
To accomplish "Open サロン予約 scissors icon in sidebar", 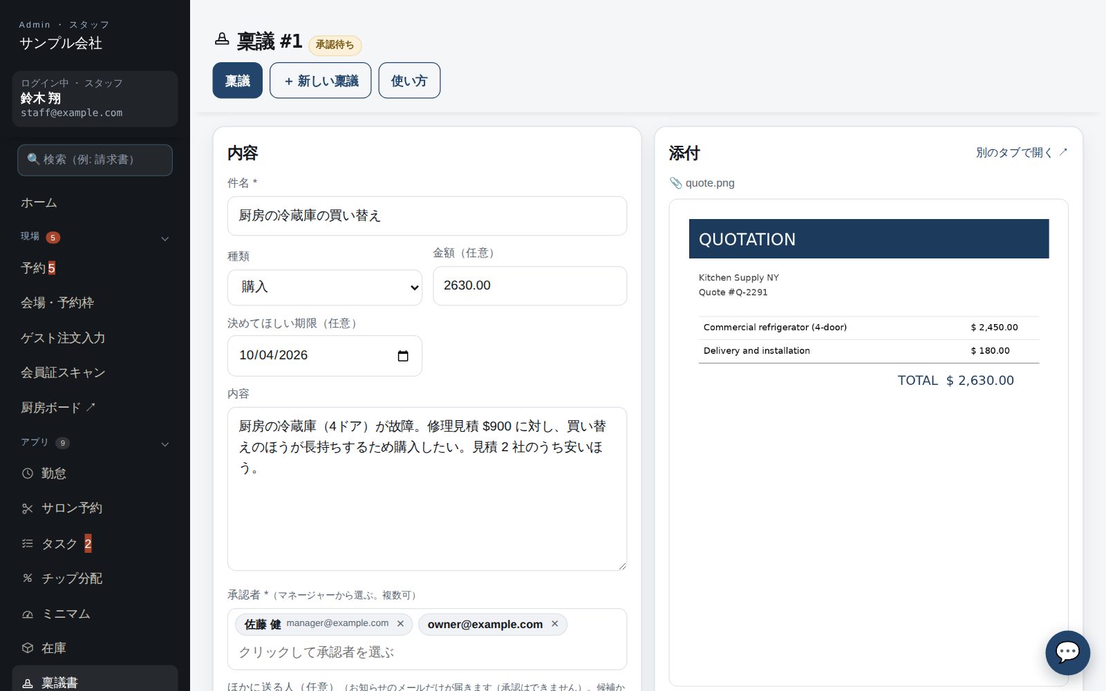I will (x=28, y=509).
